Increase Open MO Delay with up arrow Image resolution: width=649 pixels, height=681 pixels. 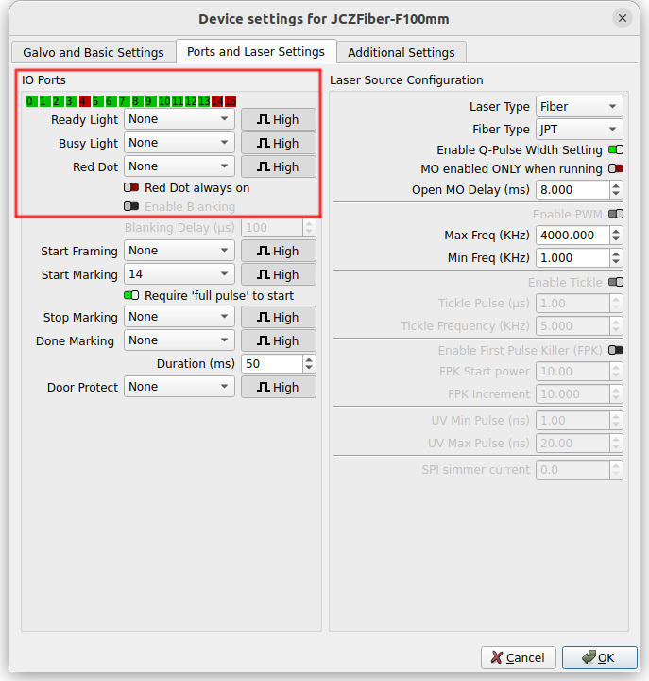click(616, 185)
